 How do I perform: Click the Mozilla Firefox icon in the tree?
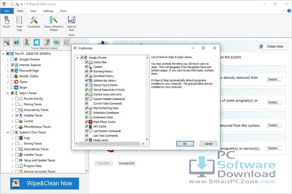point(16,76)
